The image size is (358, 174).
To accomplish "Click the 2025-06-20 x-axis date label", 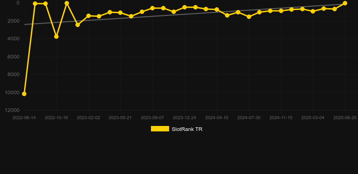I will coord(345,118).
